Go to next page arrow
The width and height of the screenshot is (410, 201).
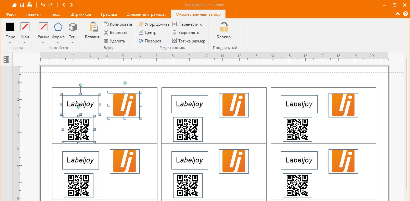72,5
